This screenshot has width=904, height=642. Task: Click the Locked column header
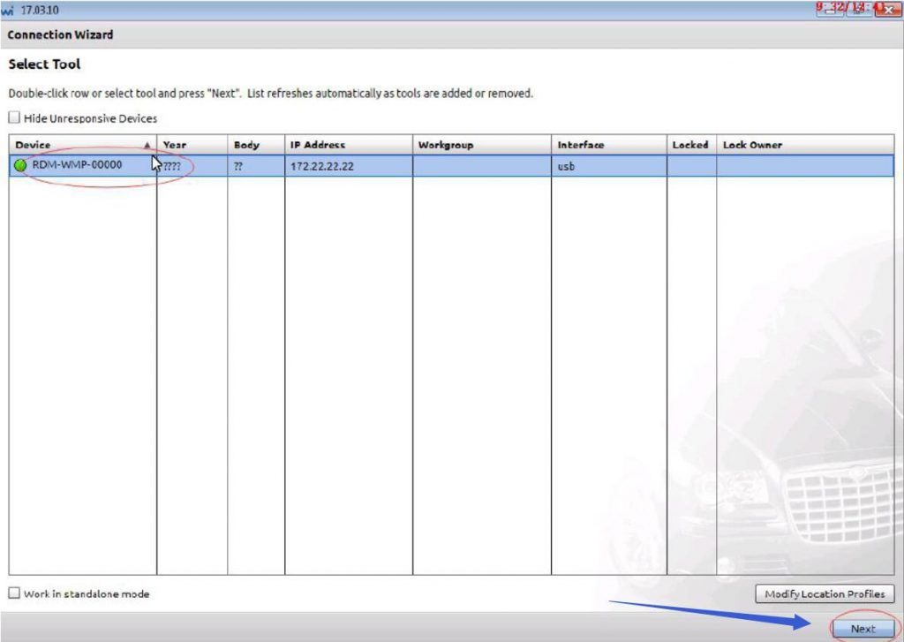[x=691, y=145]
